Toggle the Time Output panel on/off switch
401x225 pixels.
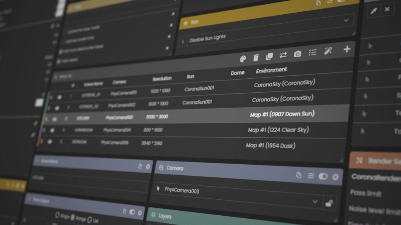click(x=132, y=212)
